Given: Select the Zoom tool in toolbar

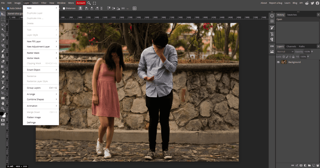Looking at the screenshot, I should [x=3, y=108].
